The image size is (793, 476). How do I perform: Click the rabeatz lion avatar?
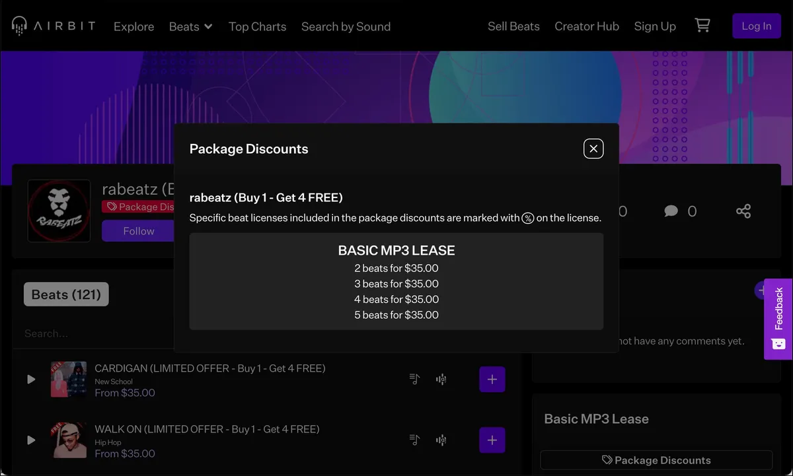click(x=59, y=211)
